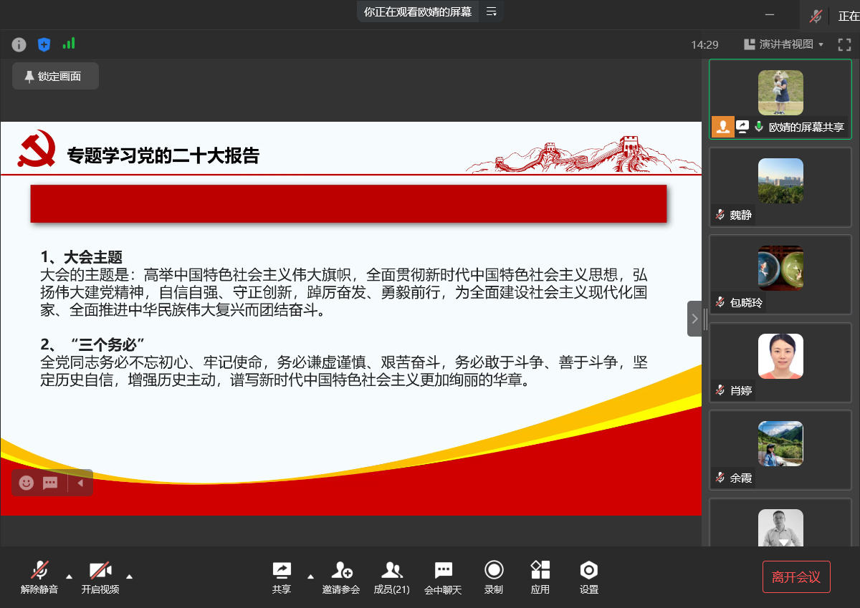Open 设置 settings hexagon icon

588,576
